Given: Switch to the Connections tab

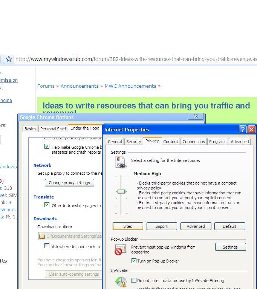Looking at the screenshot, I should tap(194, 142).
